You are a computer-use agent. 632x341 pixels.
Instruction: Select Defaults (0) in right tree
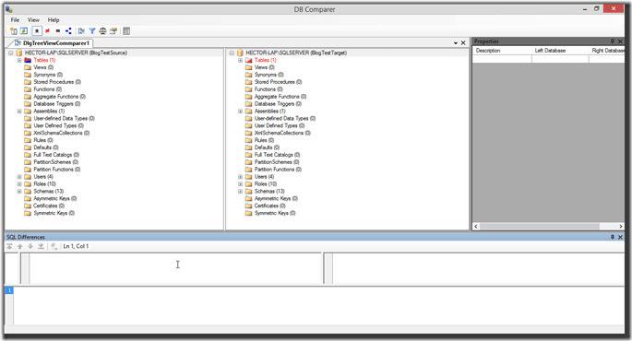[267, 147]
